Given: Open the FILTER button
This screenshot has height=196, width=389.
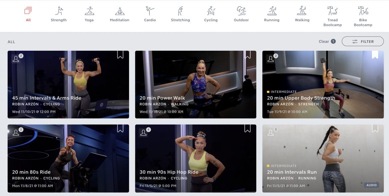Looking at the screenshot, I should point(363,41).
